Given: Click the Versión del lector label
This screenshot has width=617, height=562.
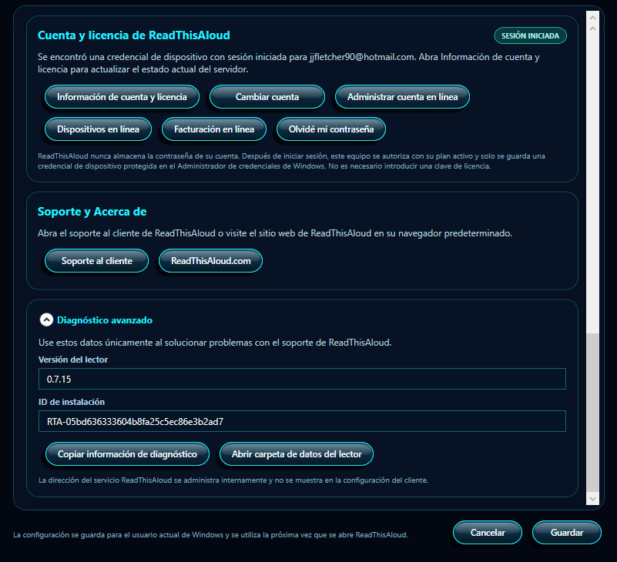Looking at the screenshot, I should click(73, 360).
